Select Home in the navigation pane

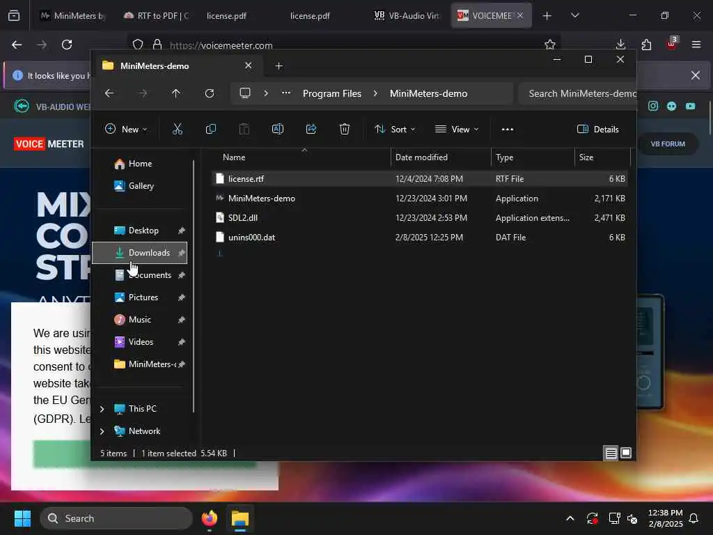(140, 164)
